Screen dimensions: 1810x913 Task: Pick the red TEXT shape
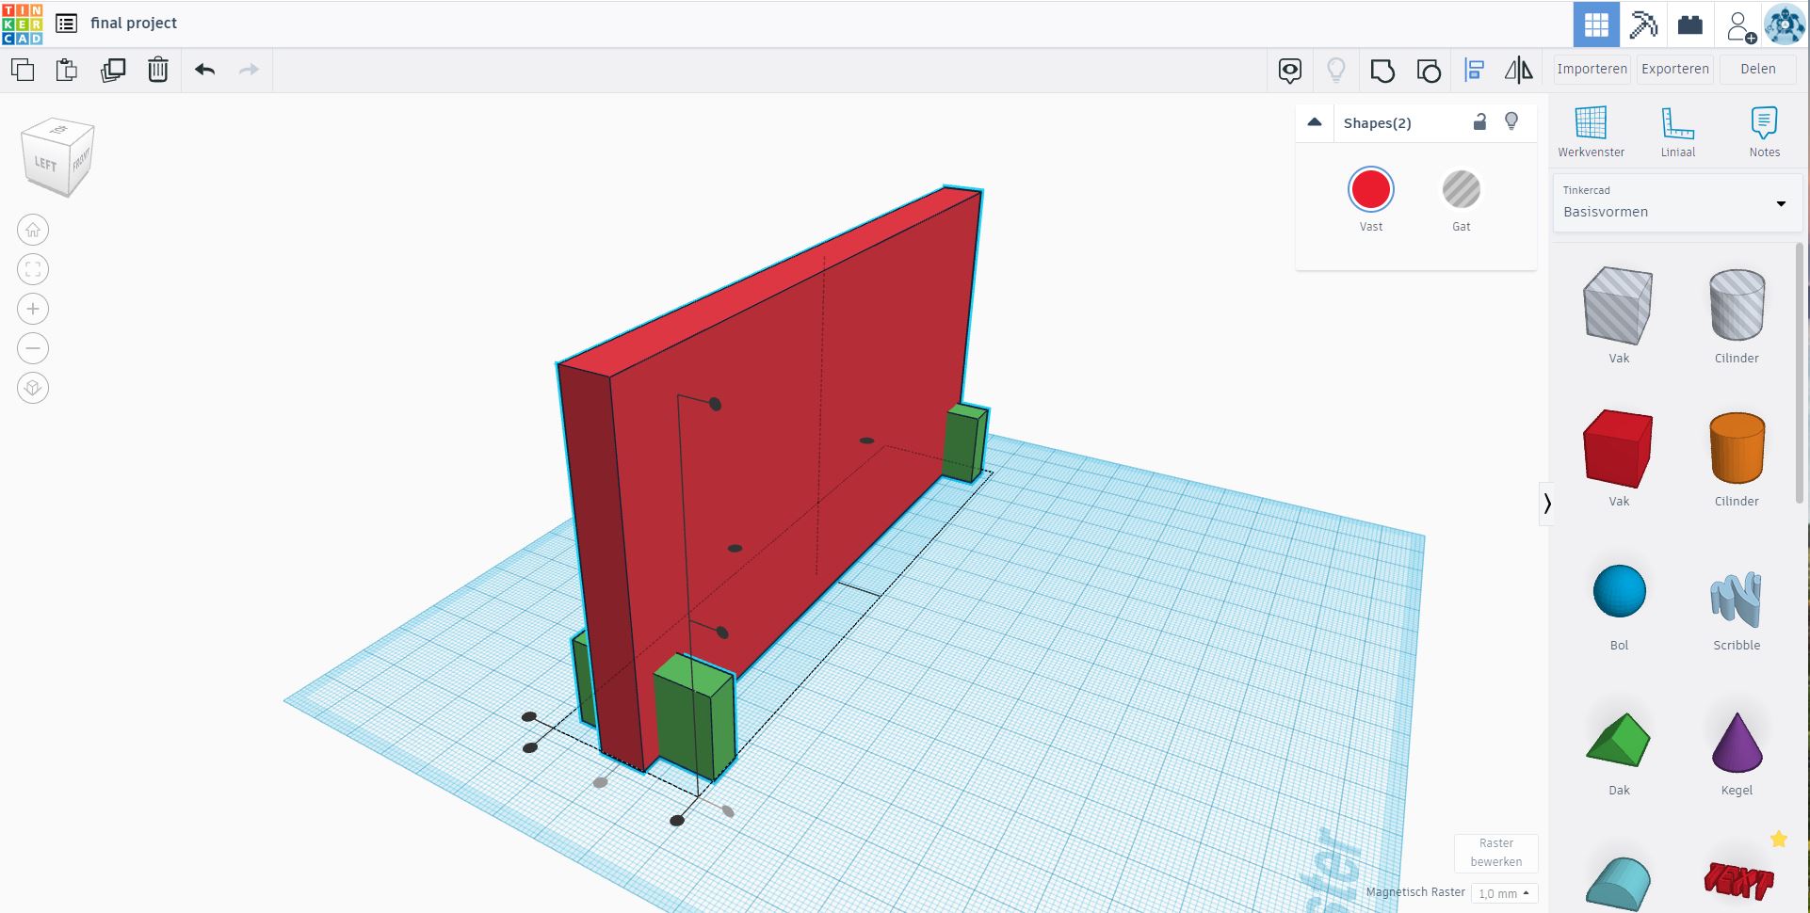(1738, 880)
